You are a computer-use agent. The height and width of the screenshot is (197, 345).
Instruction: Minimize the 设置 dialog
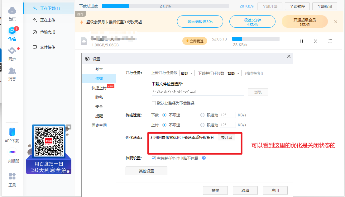[279, 56]
